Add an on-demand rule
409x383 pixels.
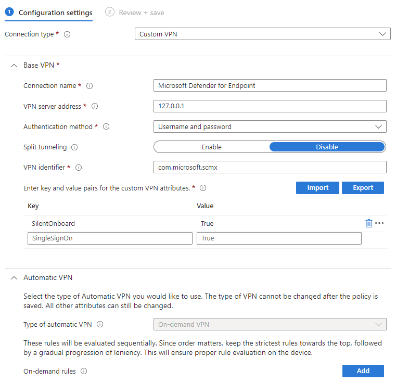coord(363,371)
